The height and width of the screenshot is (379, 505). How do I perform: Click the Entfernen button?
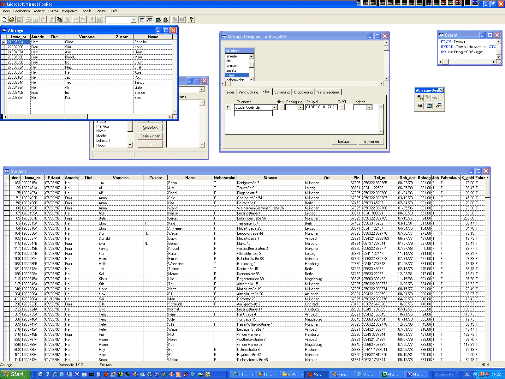pyautogui.click(x=371, y=141)
